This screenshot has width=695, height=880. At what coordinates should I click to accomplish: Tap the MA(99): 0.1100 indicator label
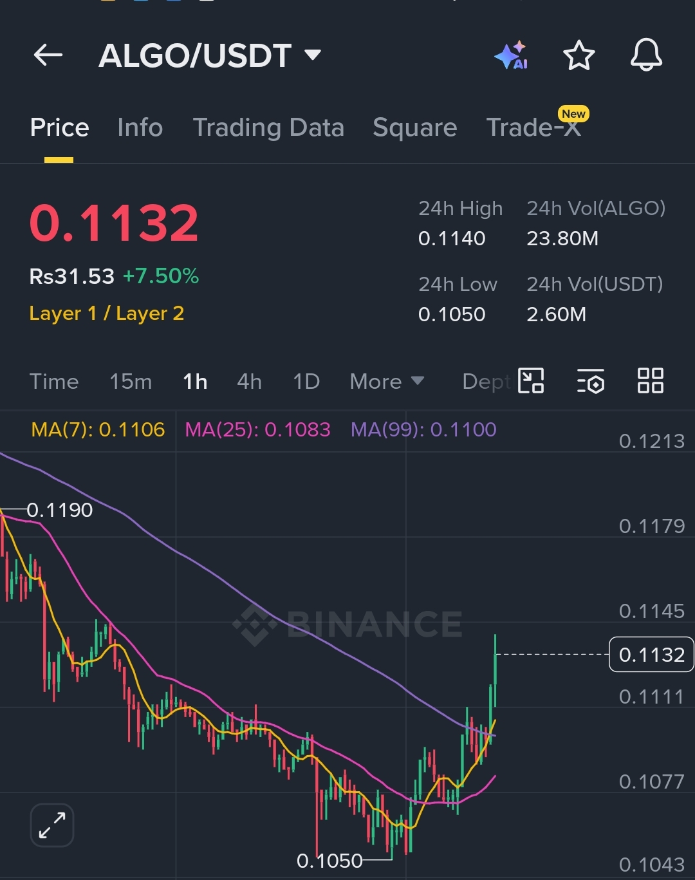[423, 429]
